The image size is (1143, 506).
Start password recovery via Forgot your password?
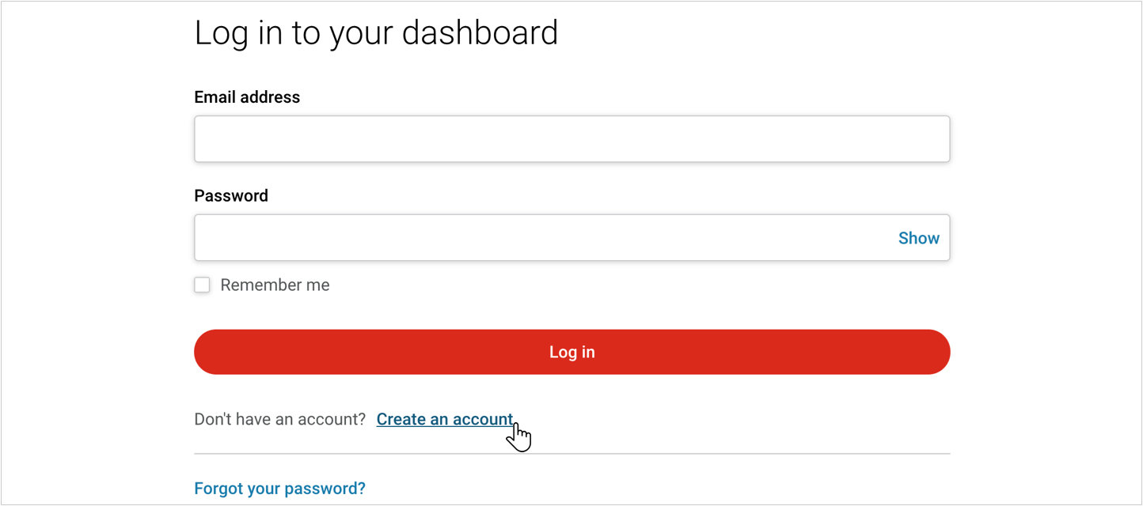coord(279,489)
